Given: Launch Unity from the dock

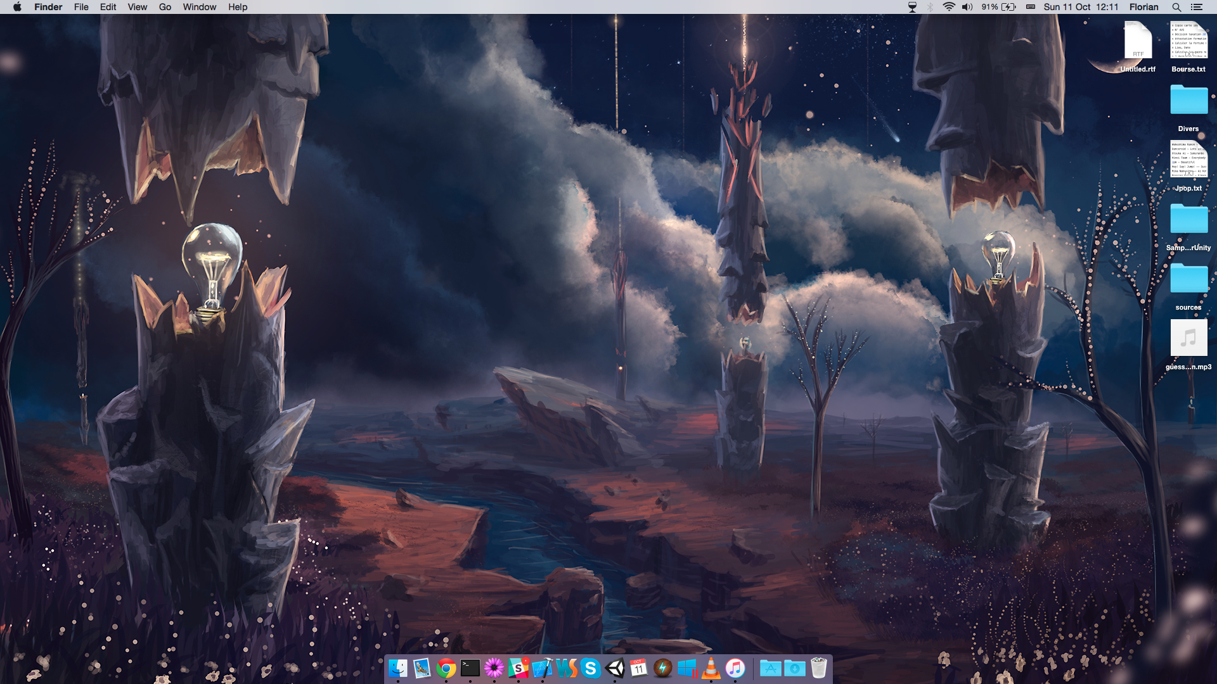Looking at the screenshot, I should pyautogui.click(x=615, y=668).
